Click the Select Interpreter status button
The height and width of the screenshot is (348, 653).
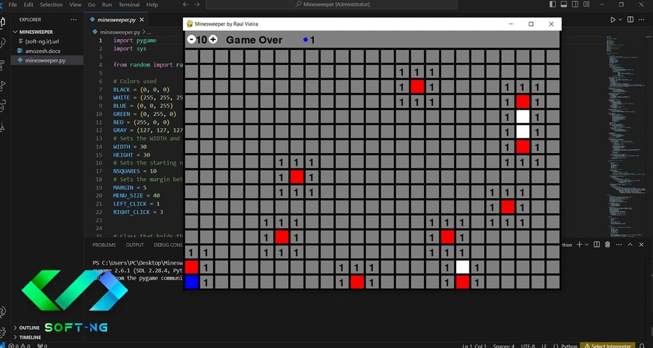point(608,346)
